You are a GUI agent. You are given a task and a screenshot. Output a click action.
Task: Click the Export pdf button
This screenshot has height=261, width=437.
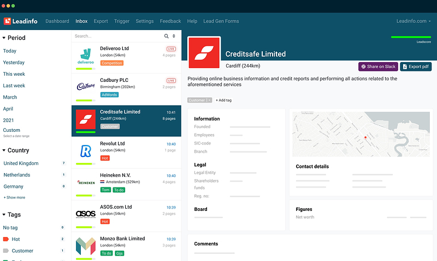[x=415, y=66]
